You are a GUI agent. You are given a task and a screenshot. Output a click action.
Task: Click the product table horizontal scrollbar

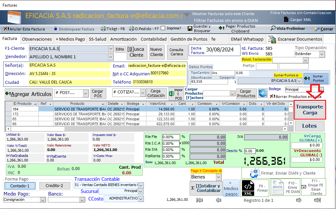click(147, 129)
